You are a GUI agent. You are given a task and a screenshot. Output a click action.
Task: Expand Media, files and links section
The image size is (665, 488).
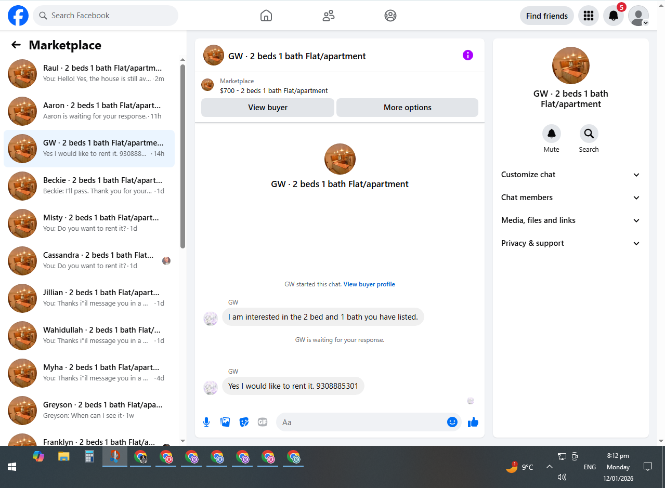tap(571, 220)
